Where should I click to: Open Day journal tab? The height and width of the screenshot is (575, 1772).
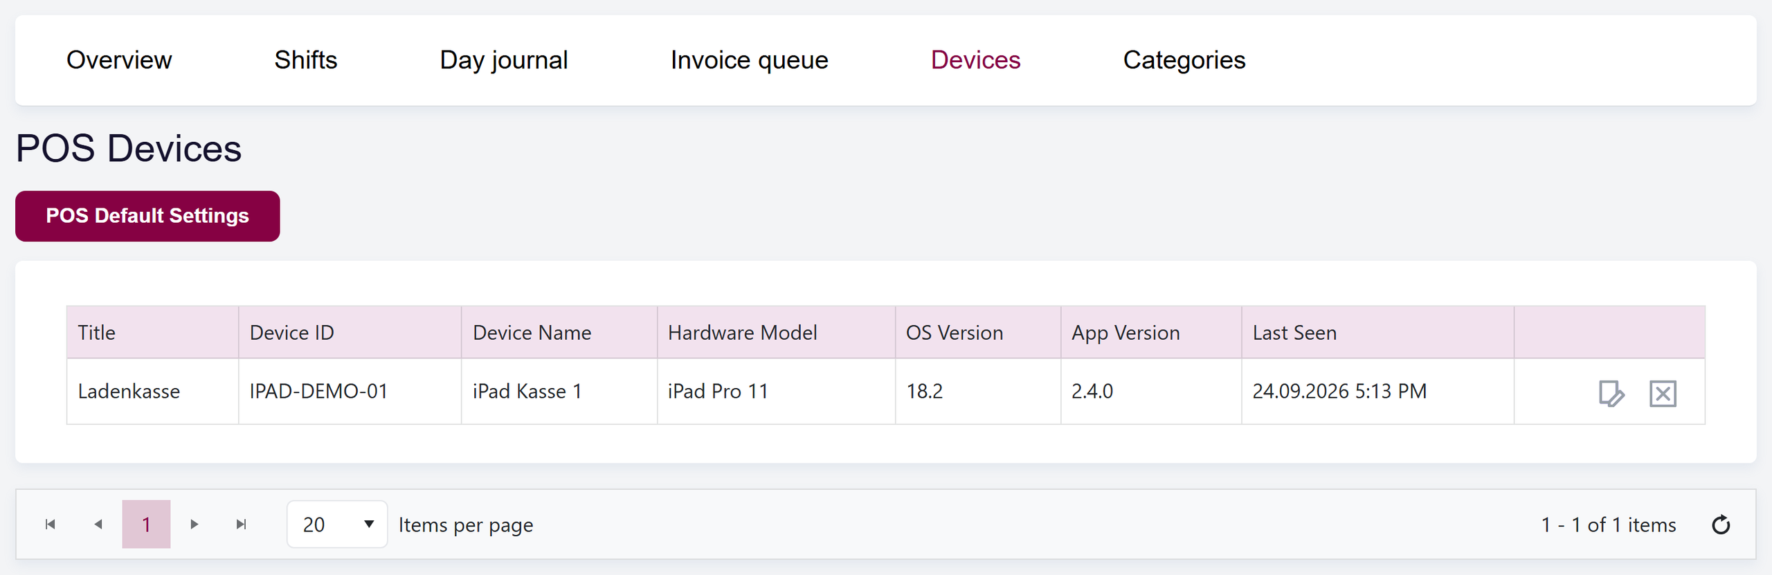[504, 60]
